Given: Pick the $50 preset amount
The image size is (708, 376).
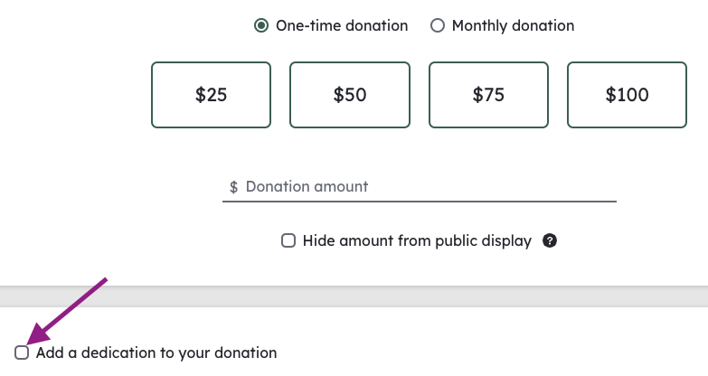Looking at the screenshot, I should (x=350, y=95).
